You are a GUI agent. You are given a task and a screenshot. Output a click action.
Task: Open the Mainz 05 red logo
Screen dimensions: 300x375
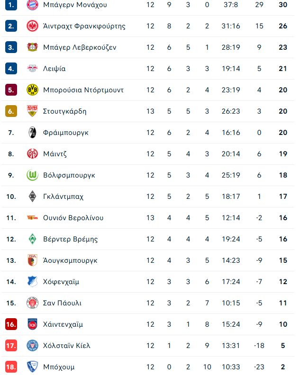[x=32, y=154]
